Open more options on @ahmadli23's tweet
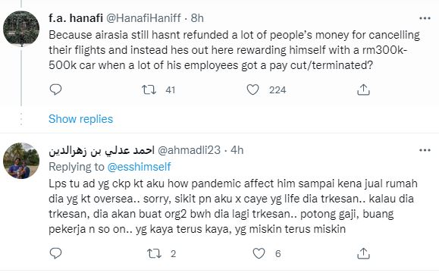 point(425,150)
